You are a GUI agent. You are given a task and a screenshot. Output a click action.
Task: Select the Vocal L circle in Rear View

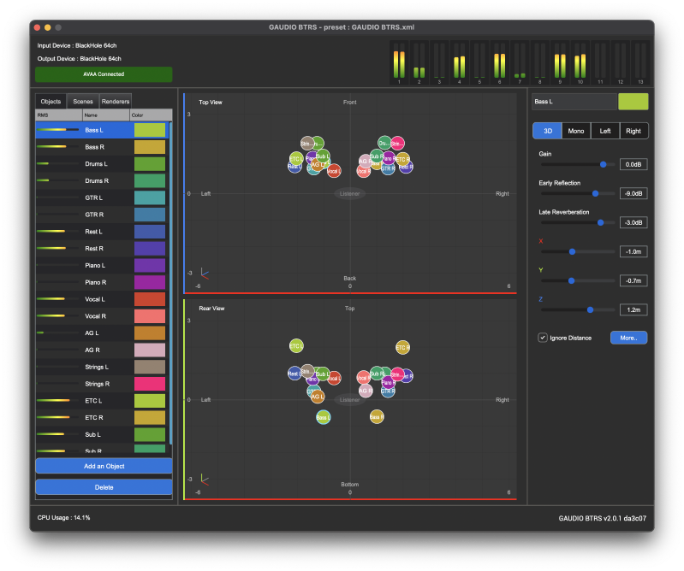tap(335, 378)
